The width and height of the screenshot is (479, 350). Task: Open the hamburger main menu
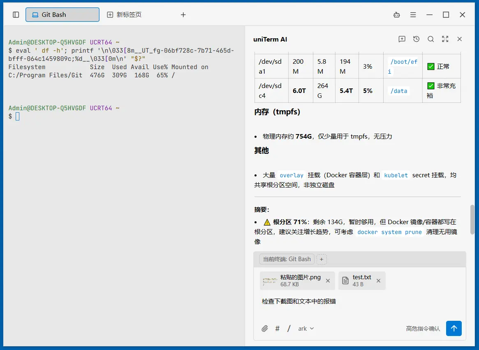tap(413, 15)
